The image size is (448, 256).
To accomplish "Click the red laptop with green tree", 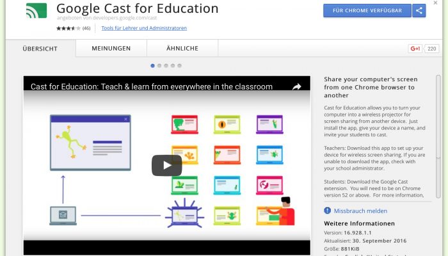I will click(x=184, y=124).
